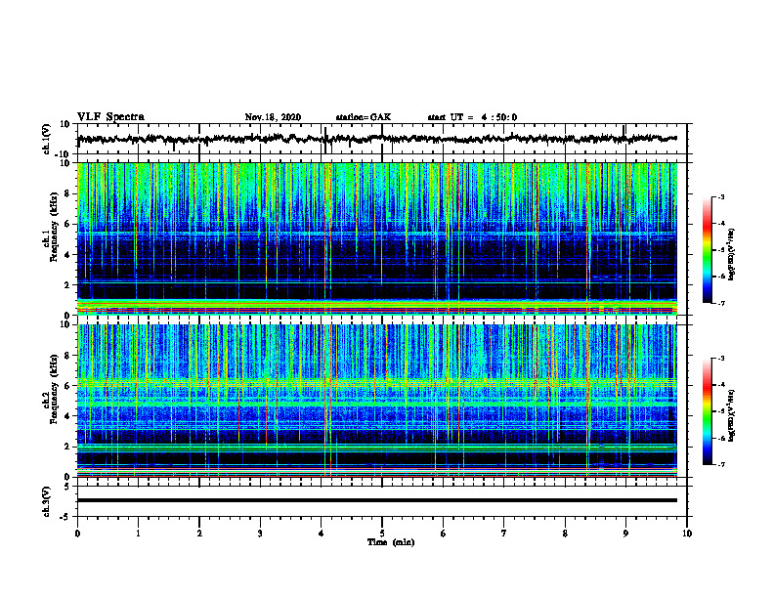The image size is (774, 598).
Task: Click time axis tick label "5"
Action: [382, 534]
